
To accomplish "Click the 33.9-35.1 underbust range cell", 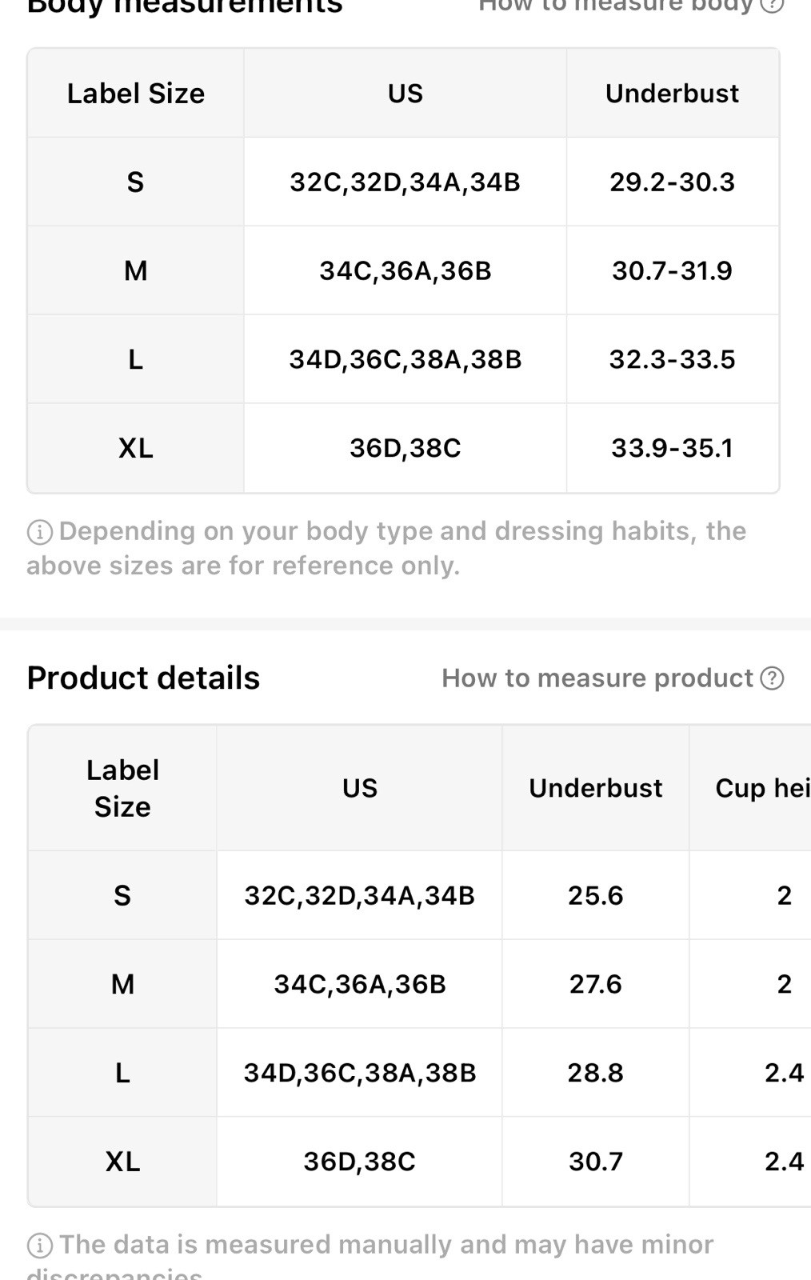I will click(x=672, y=448).
